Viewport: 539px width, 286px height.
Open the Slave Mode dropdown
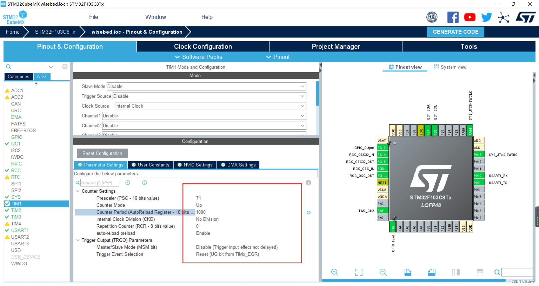pos(206,86)
